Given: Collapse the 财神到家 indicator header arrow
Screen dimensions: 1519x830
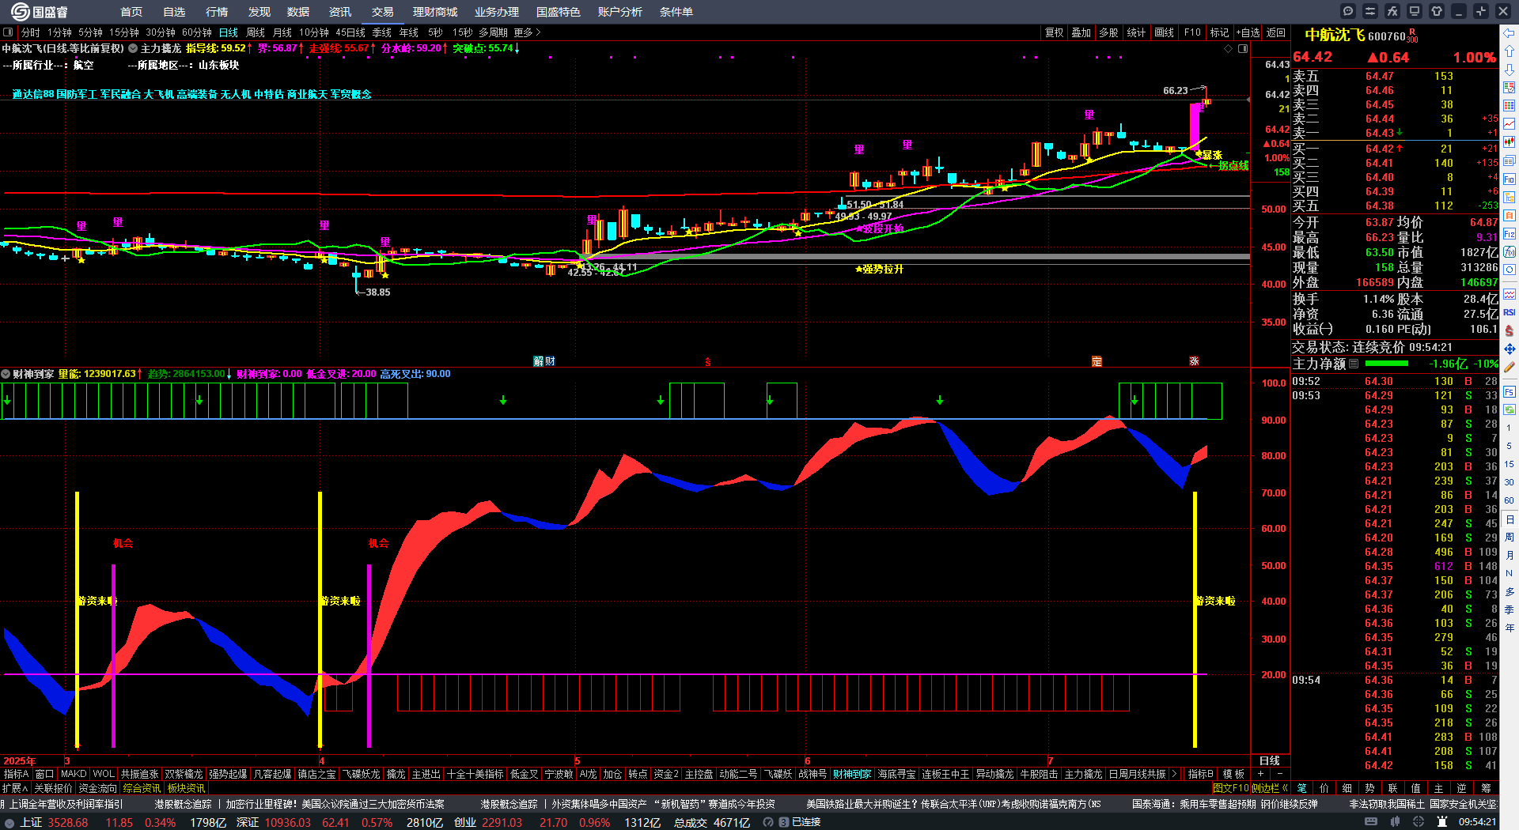Looking at the screenshot, I should point(6,374).
